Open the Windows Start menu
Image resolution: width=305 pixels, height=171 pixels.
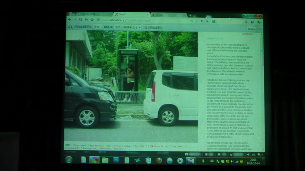pos(69,160)
